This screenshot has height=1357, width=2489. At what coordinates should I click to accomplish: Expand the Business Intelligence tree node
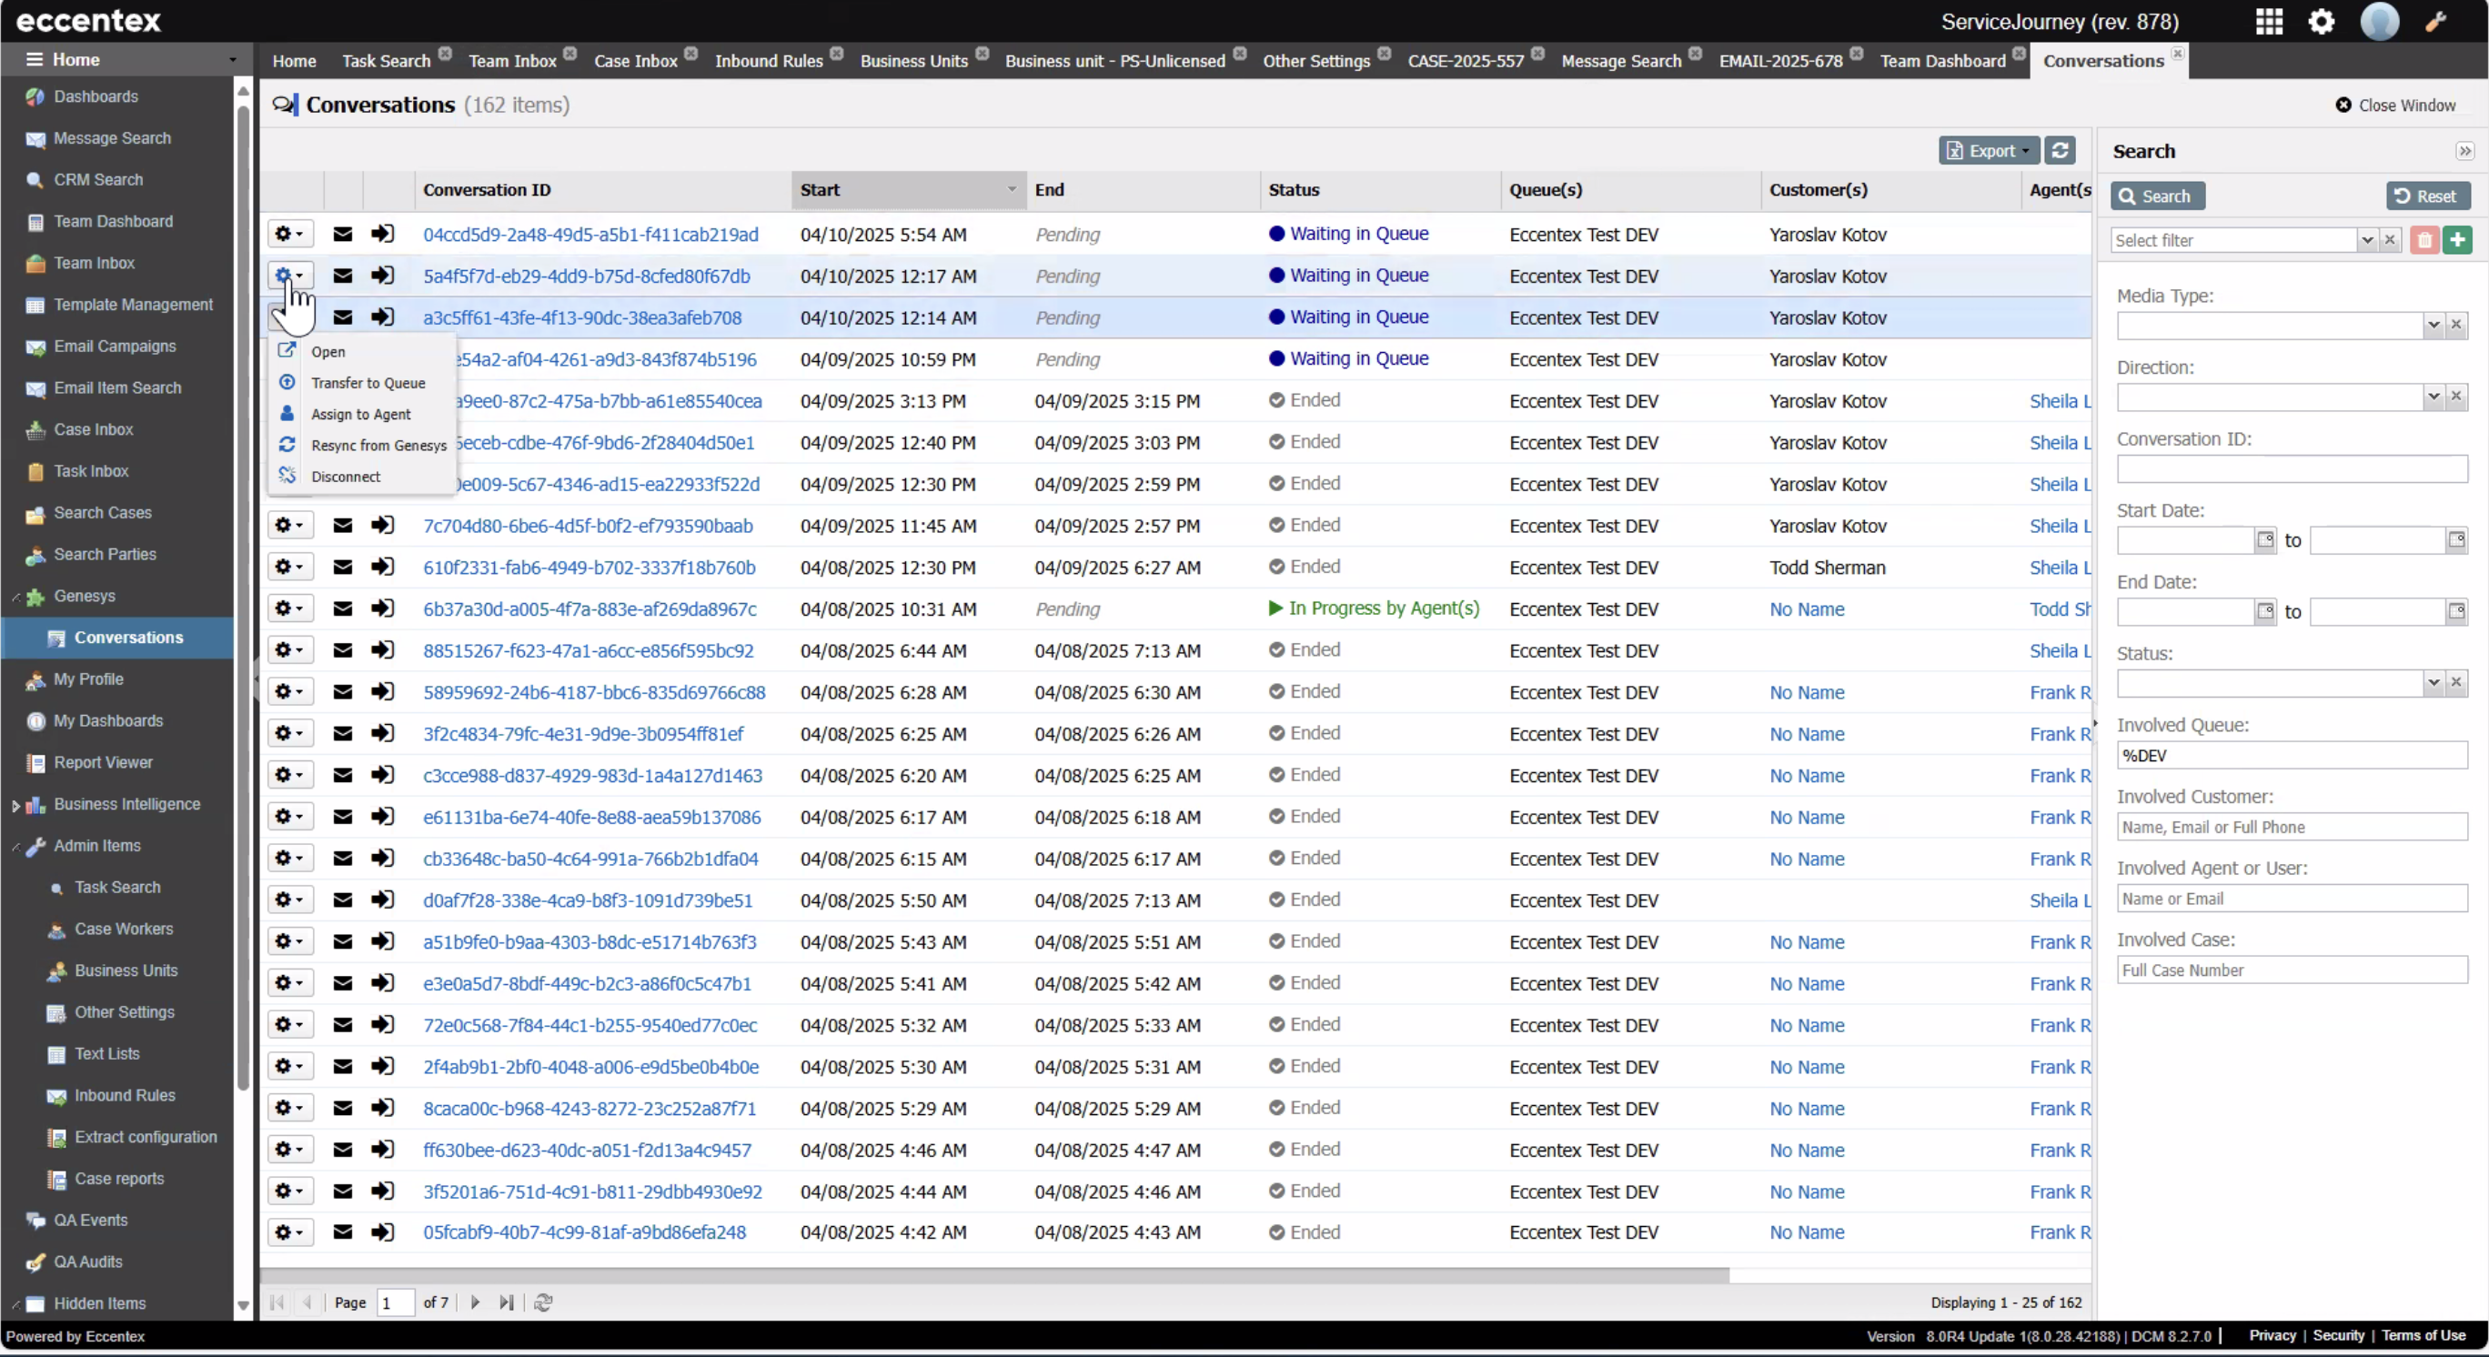tap(15, 806)
